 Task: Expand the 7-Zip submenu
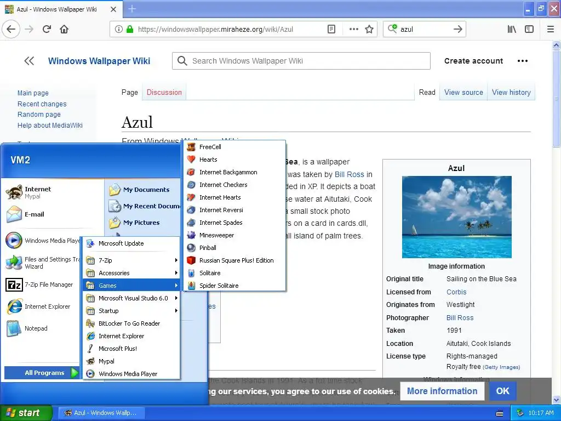pyautogui.click(x=131, y=260)
